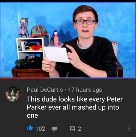
Task: Like the comment with thumbs-up icon
Action: pos(30,128)
